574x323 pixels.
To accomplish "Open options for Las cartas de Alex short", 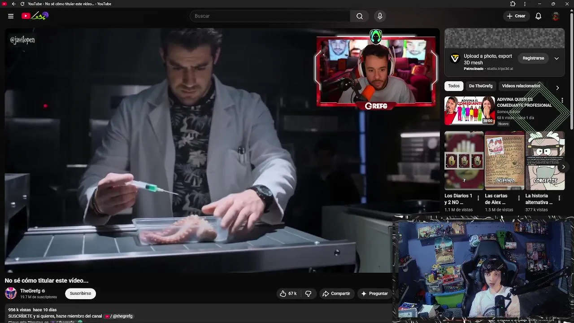I will coord(519,198).
